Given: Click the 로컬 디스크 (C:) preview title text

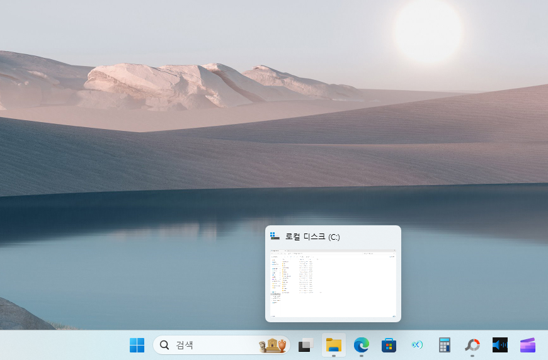Looking at the screenshot, I should (312, 237).
